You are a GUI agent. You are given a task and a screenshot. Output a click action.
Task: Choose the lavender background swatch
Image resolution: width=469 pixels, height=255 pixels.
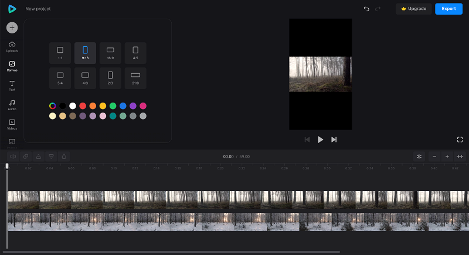(93, 116)
